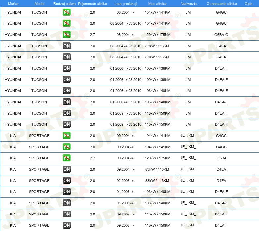Click the 2.7 capacity in the Kia Sportage row
The width and height of the screenshot is (259, 231).
coord(92,158)
